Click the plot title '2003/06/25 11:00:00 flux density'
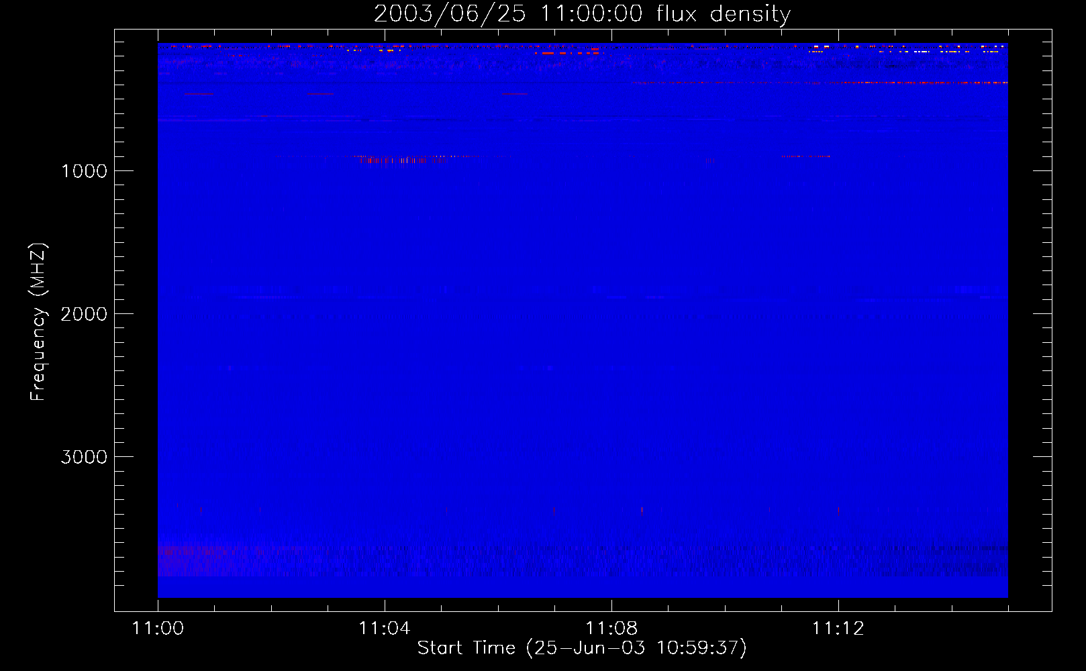Image resolution: width=1086 pixels, height=671 pixels. [x=582, y=14]
